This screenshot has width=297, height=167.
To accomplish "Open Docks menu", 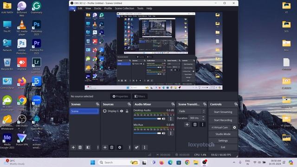I will coord(97,8).
